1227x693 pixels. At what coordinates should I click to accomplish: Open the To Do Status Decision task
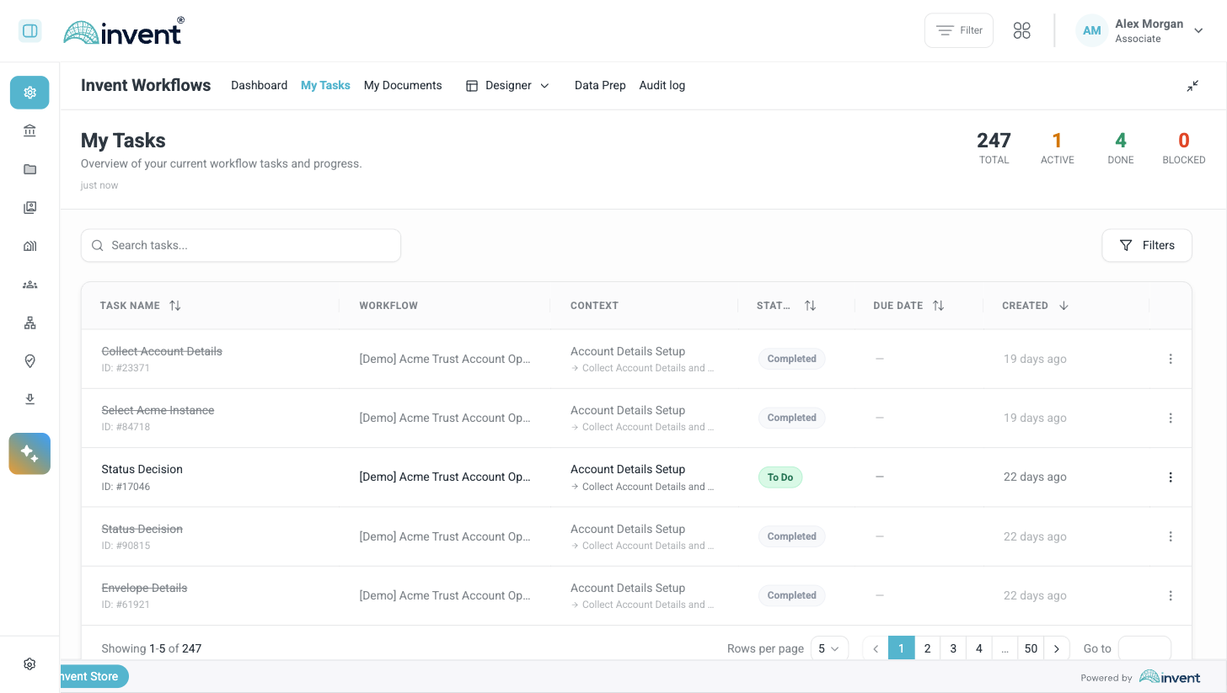(x=142, y=469)
